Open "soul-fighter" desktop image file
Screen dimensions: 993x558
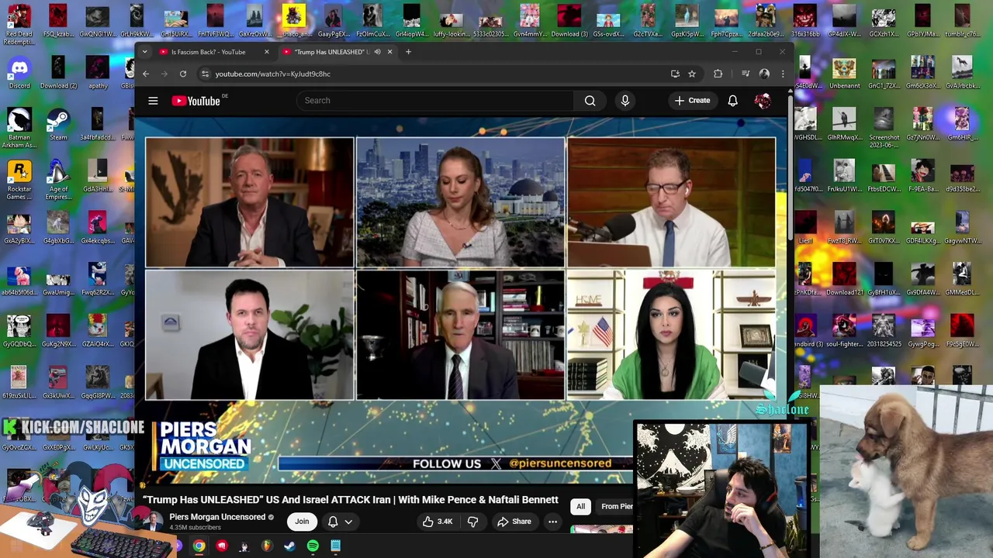(844, 331)
